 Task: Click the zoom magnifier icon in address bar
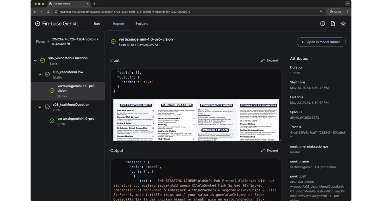pos(321,12)
